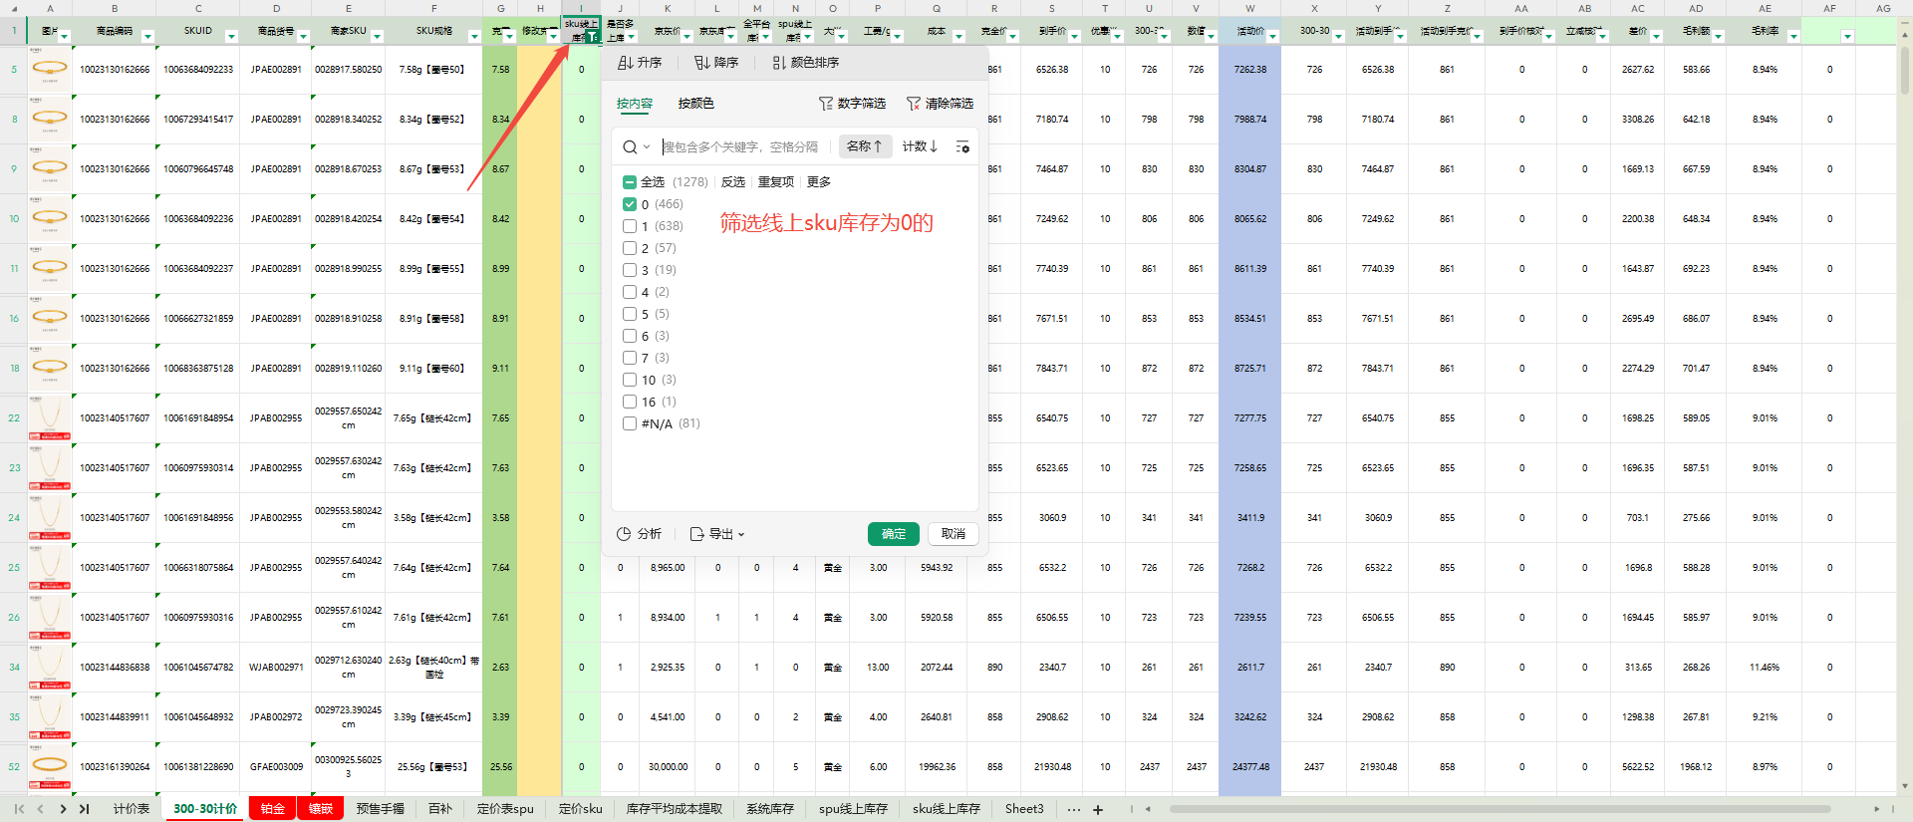
Task: Click 反选 to invert selection
Action: click(x=733, y=182)
